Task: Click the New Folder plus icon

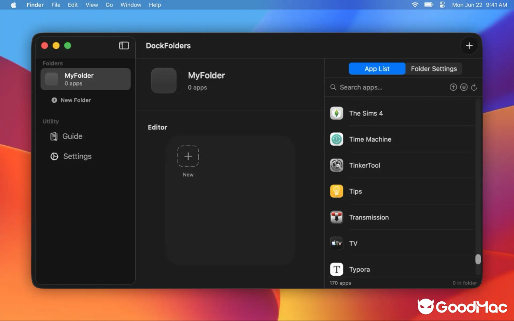Action: click(54, 100)
